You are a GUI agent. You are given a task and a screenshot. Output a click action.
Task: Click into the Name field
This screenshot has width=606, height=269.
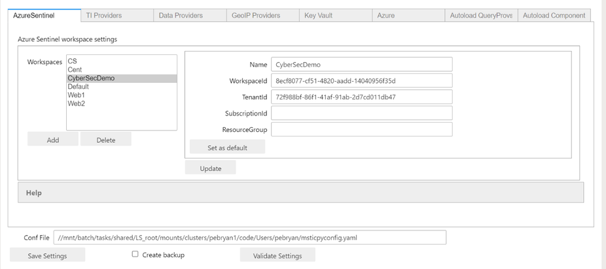click(362, 65)
